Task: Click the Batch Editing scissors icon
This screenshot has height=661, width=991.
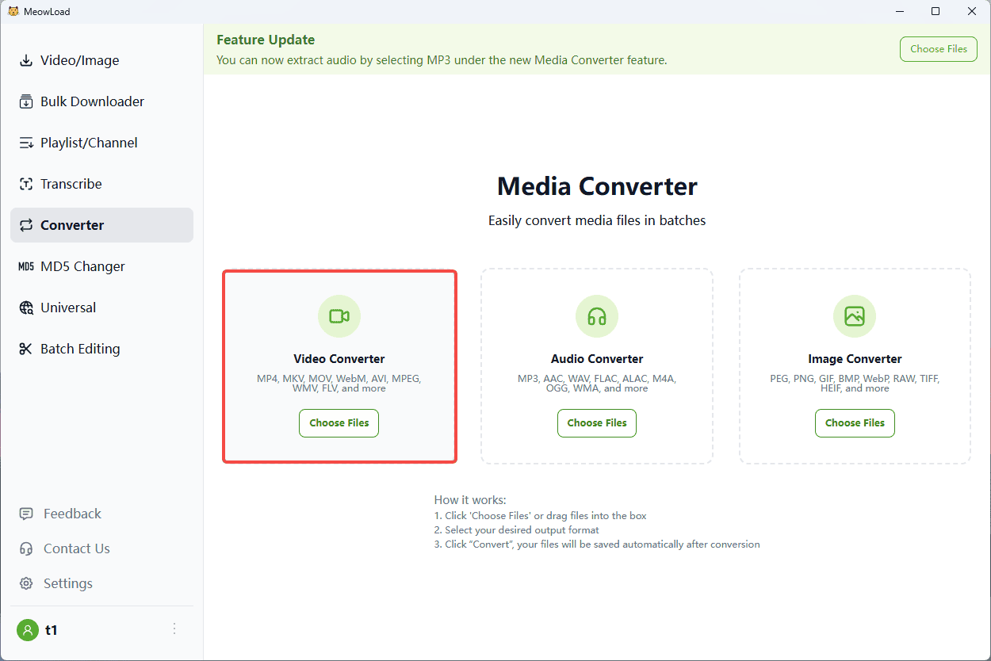Action: click(x=26, y=350)
